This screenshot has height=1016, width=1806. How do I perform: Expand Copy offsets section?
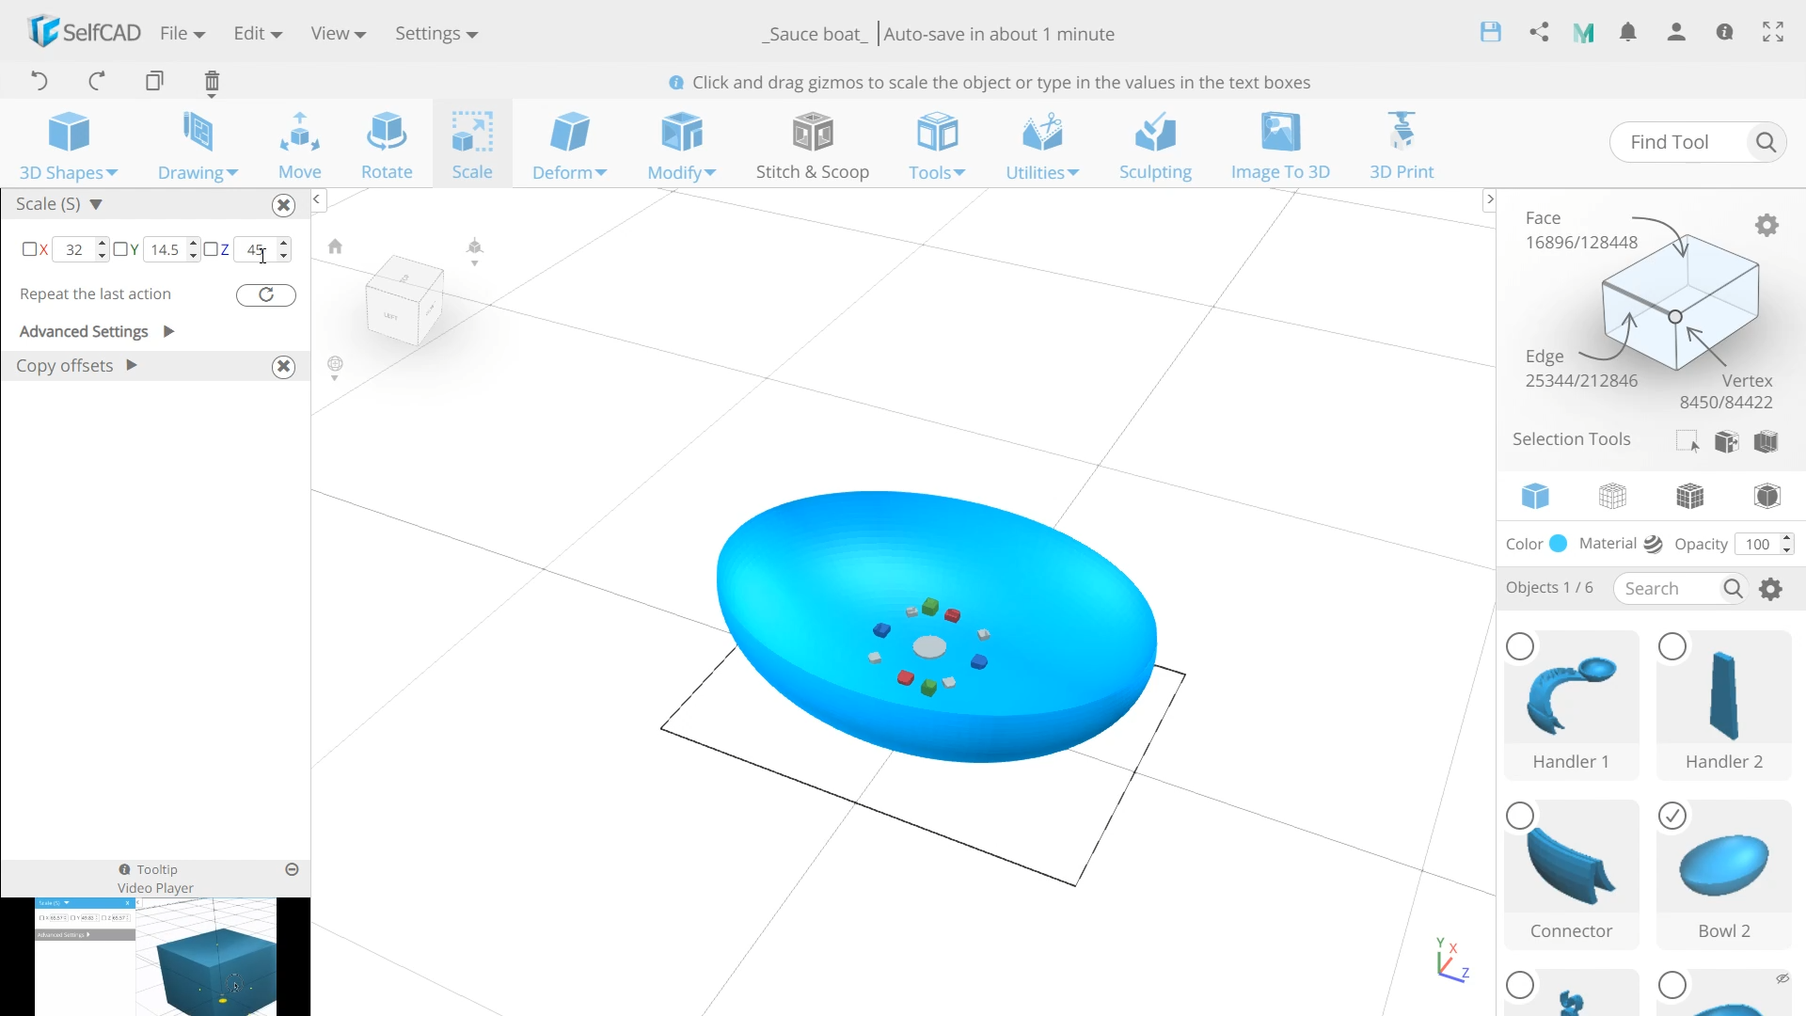click(x=132, y=365)
